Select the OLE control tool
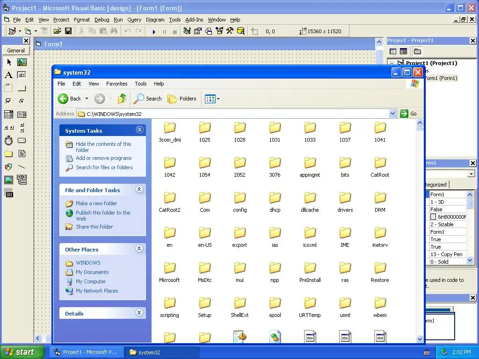479x359 pixels. pyautogui.click(x=8, y=193)
